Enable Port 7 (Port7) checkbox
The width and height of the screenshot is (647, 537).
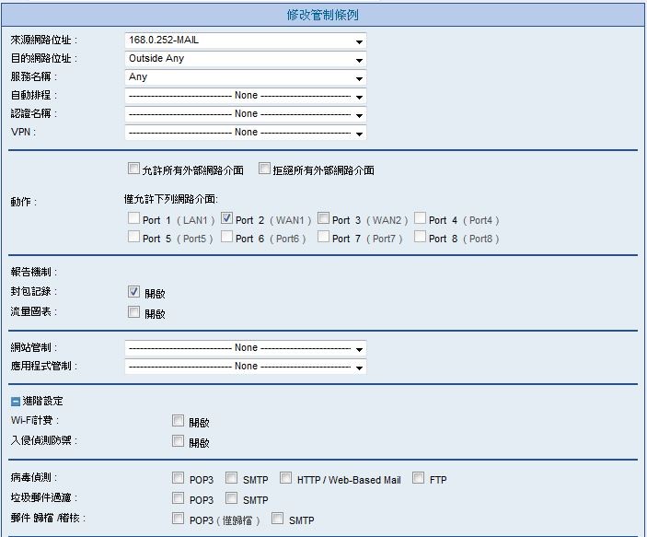[324, 237]
